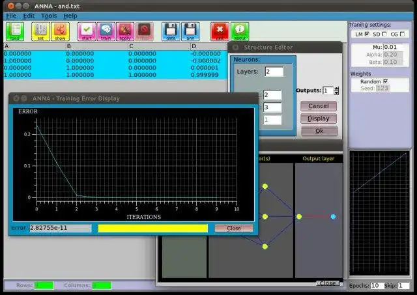This screenshot has height=295, width=417.
Task: Click the yellow training progress bar
Action: coord(152,228)
